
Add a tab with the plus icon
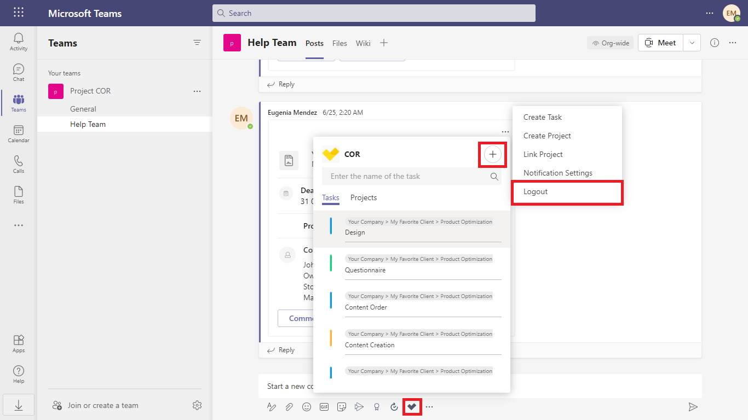pos(384,43)
